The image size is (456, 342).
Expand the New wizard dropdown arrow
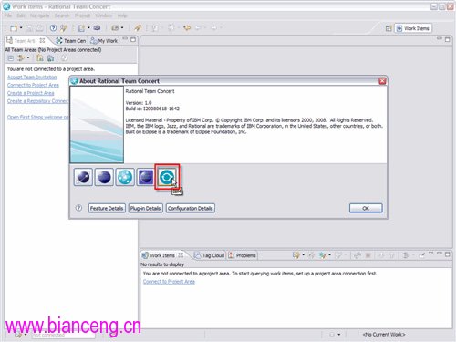[21, 28]
